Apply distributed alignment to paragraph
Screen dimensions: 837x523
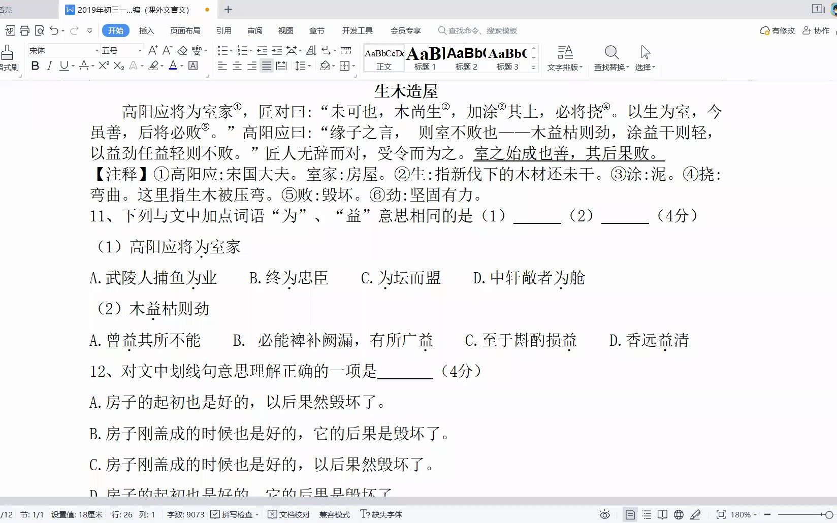tap(281, 66)
